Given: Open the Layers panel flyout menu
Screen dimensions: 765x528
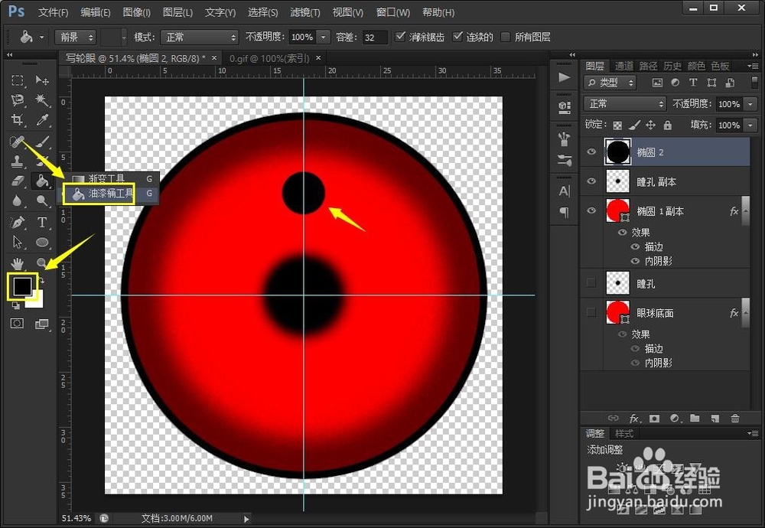Looking at the screenshot, I should point(753,65).
